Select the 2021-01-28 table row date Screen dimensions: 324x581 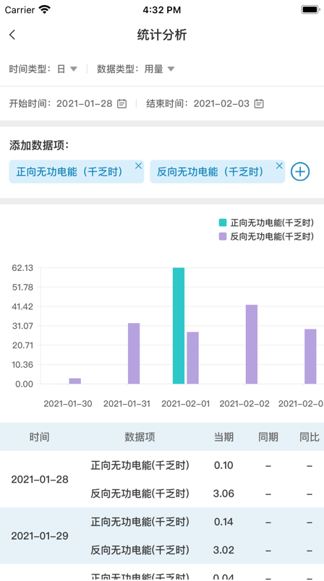point(40,480)
